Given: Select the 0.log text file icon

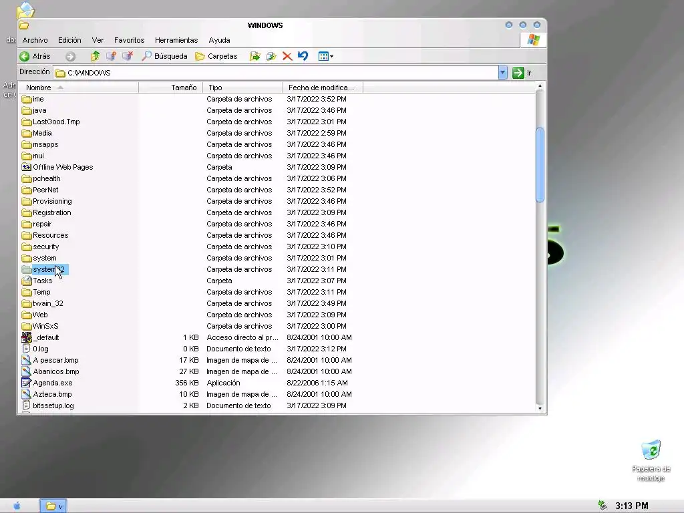Looking at the screenshot, I should click(x=27, y=349).
